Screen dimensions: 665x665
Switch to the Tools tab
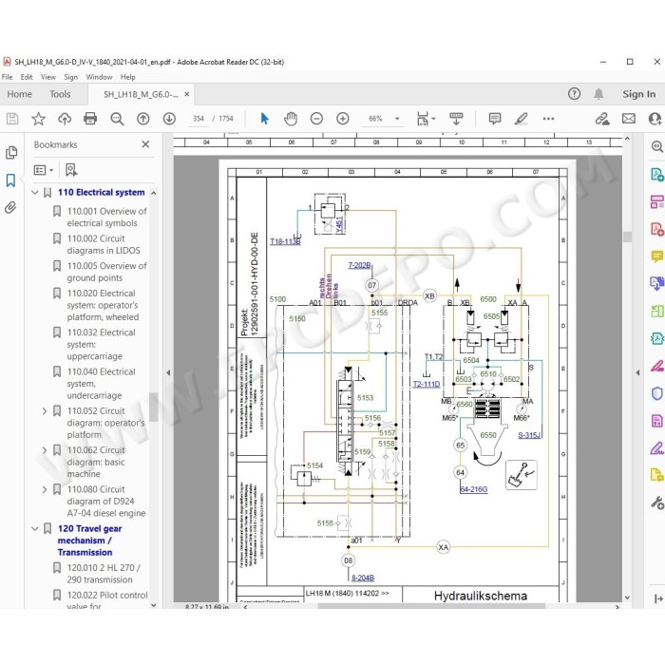pyautogui.click(x=60, y=94)
